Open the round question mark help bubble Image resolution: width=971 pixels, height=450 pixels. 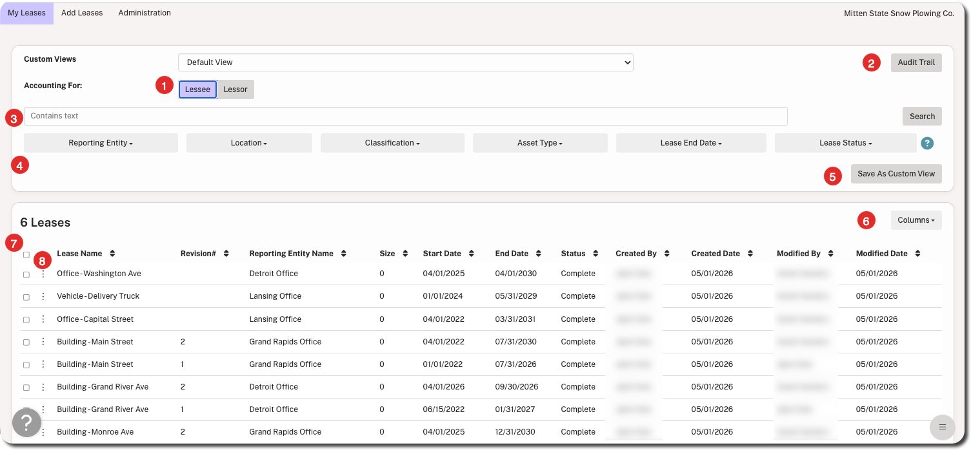click(x=27, y=423)
